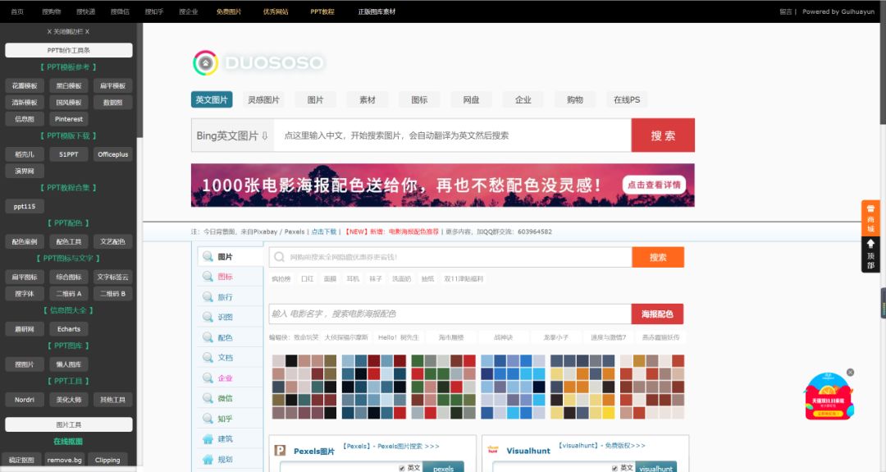
Task: Open PPT教程 in top navigation bar
Action: (x=322, y=11)
